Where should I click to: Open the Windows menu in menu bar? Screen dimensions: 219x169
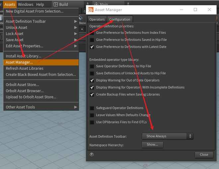(26, 4)
